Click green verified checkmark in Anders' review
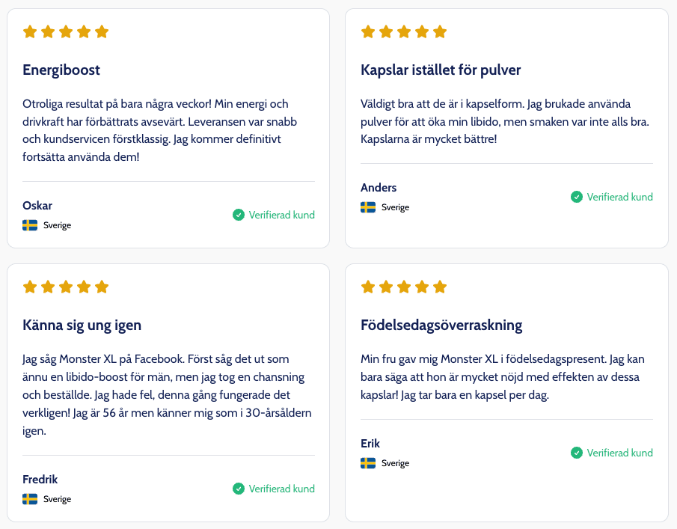This screenshot has height=529, width=677. click(x=577, y=197)
